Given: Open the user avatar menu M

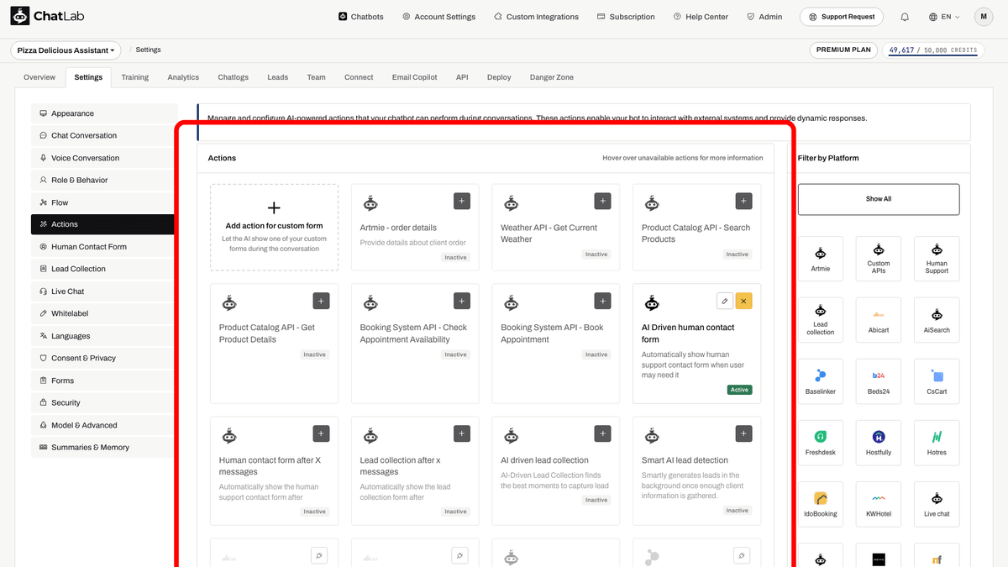Looking at the screenshot, I should pos(984,17).
